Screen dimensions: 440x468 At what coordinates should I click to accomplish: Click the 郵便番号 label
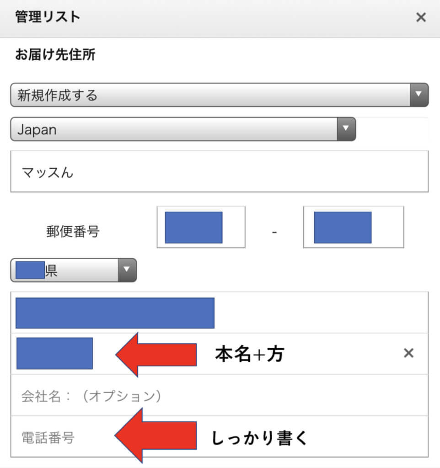click(72, 232)
